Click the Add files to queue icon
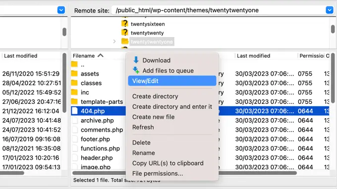Image resolution: width=337 pixels, height=189 pixels. [x=136, y=70]
